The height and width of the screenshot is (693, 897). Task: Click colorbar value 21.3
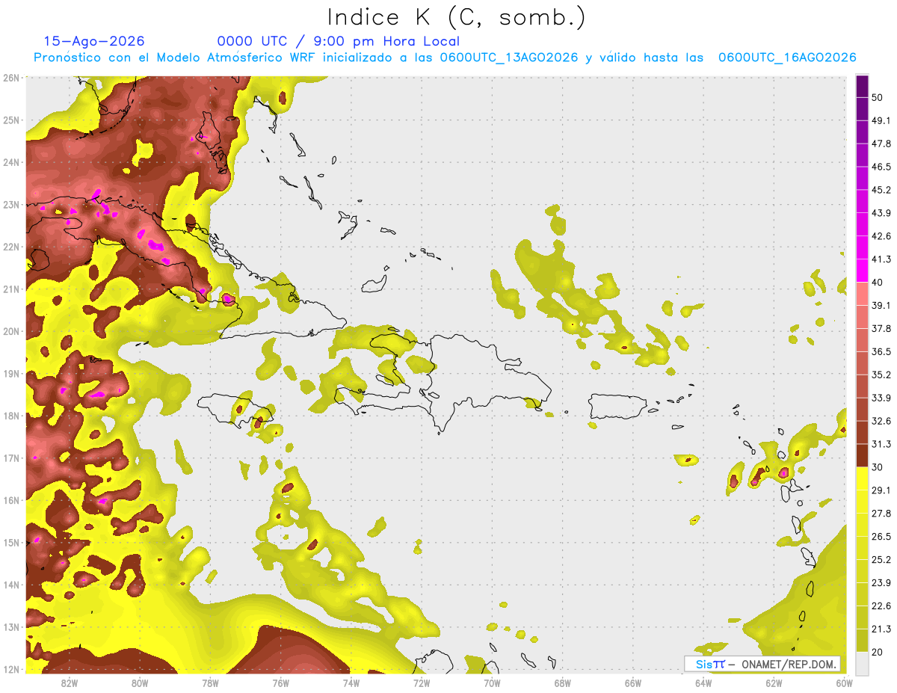coord(881,629)
